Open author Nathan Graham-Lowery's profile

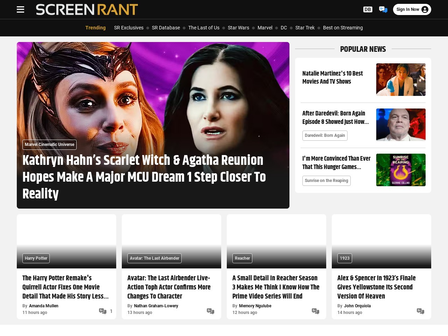click(x=156, y=306)
